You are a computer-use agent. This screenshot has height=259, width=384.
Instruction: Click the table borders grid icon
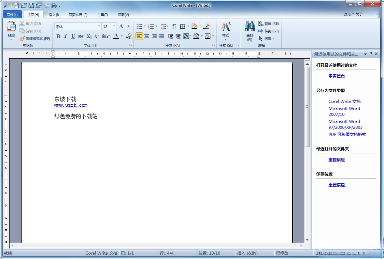pyautogui.click(x=183, y=26)
